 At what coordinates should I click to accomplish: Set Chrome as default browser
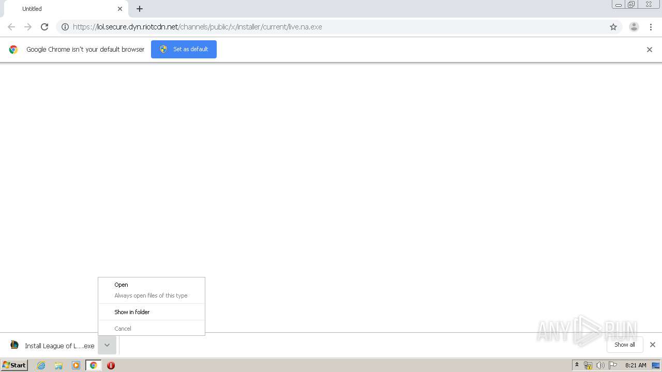[x=184, y=49]
